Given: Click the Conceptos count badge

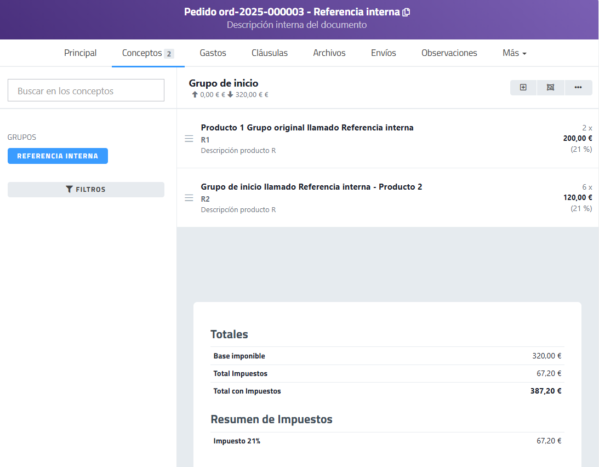Looking at the screenshot, I should click(x=169, y=54).
